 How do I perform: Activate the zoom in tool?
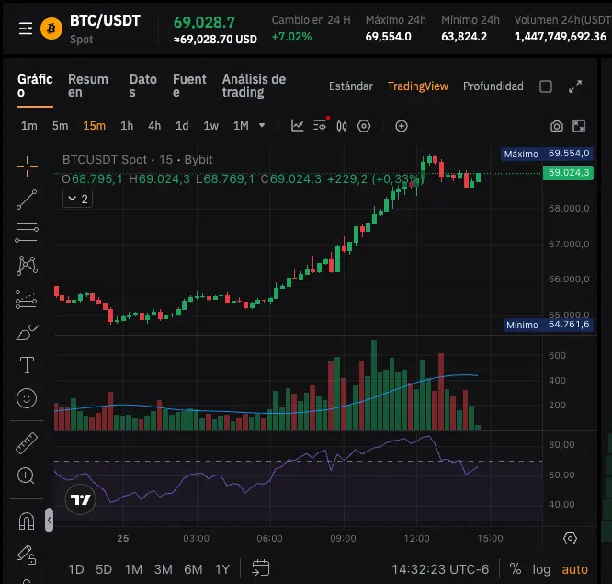tap(26, 475)
